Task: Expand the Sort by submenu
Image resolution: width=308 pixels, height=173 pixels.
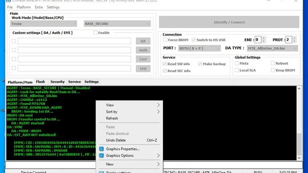Action: 129,112
